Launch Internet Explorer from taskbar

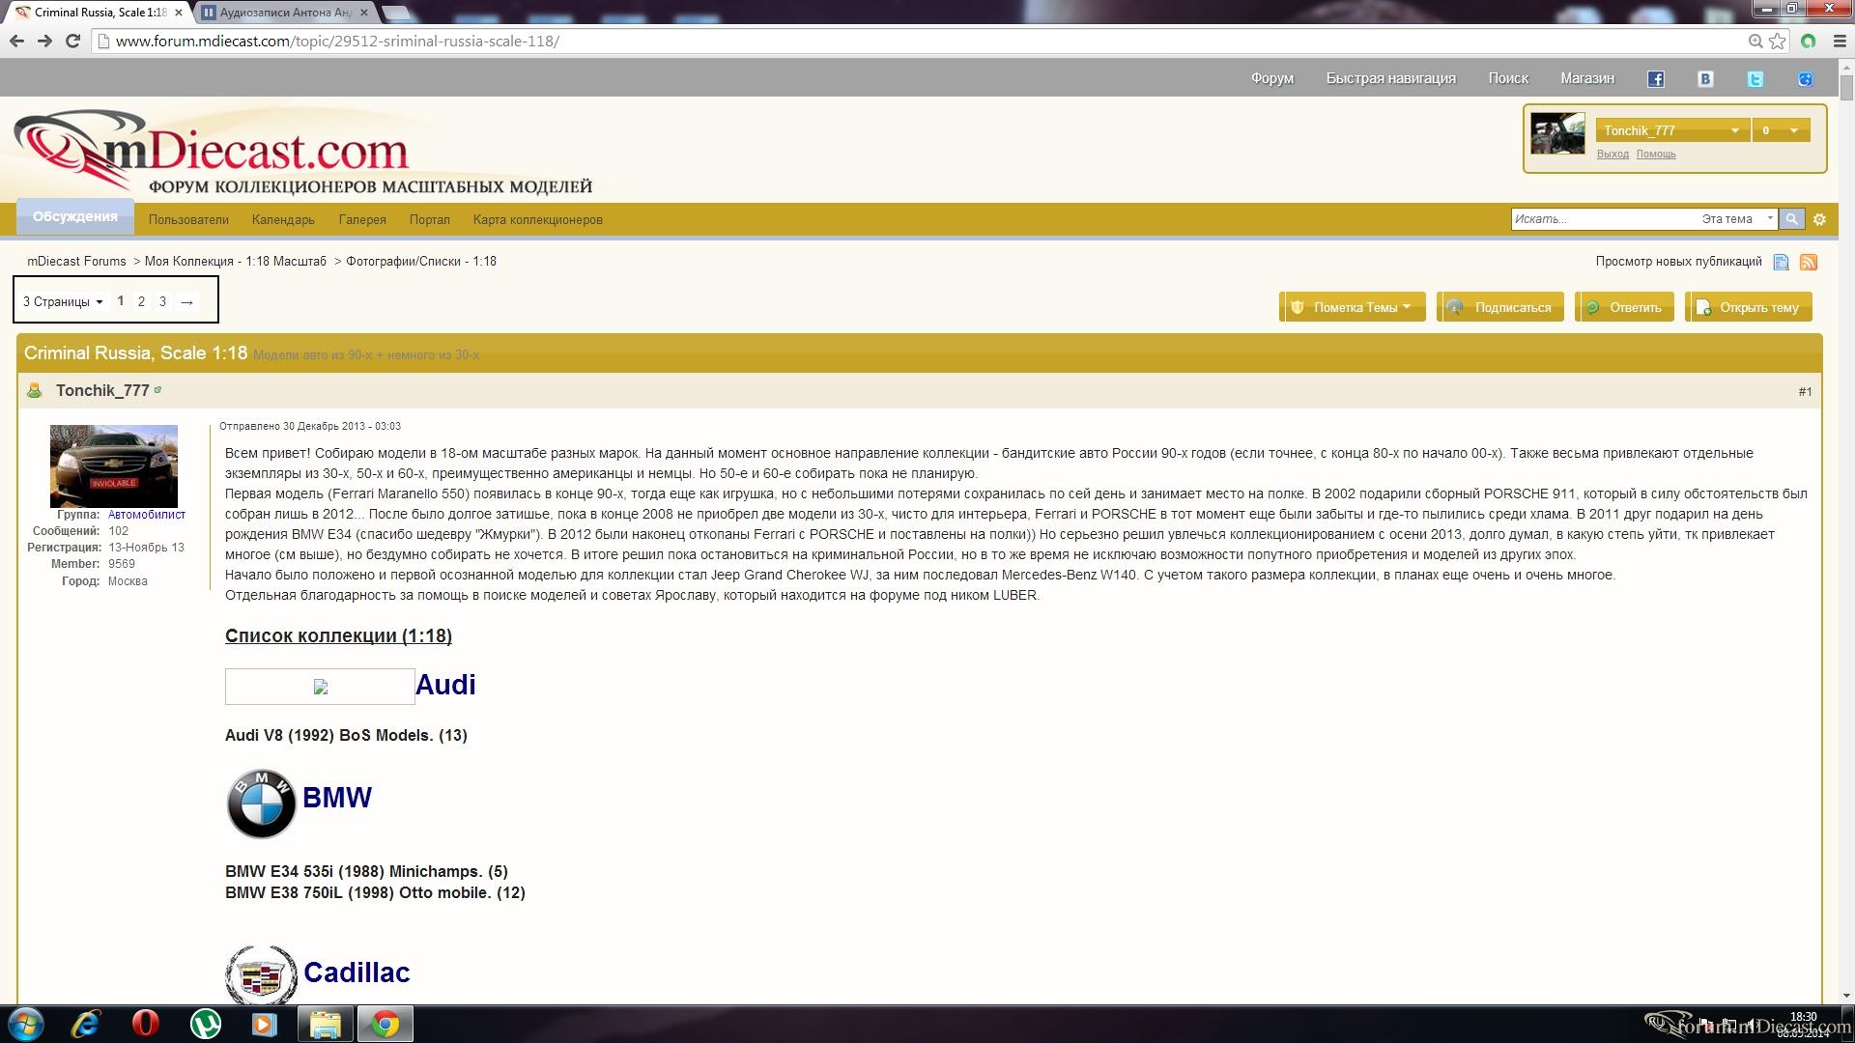coord(86,1024)
